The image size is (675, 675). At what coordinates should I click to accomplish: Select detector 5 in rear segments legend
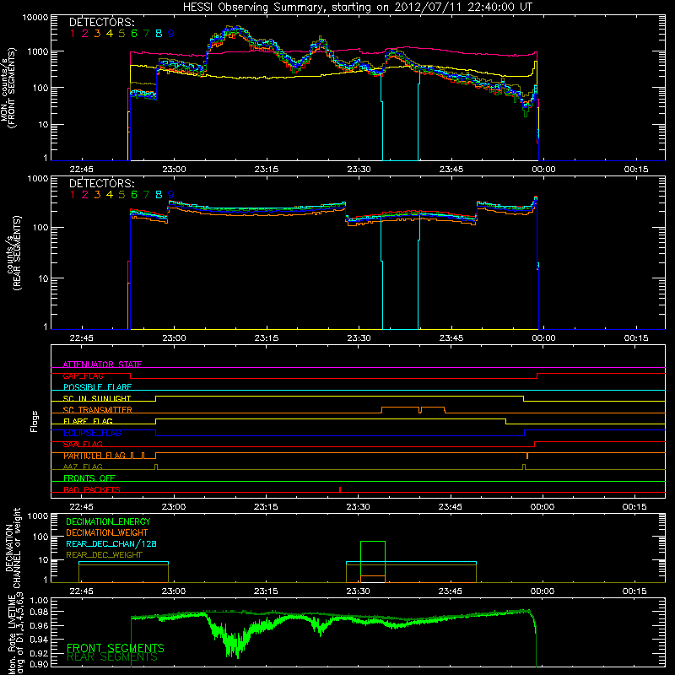pyautogui.click(x=121, y=195)
